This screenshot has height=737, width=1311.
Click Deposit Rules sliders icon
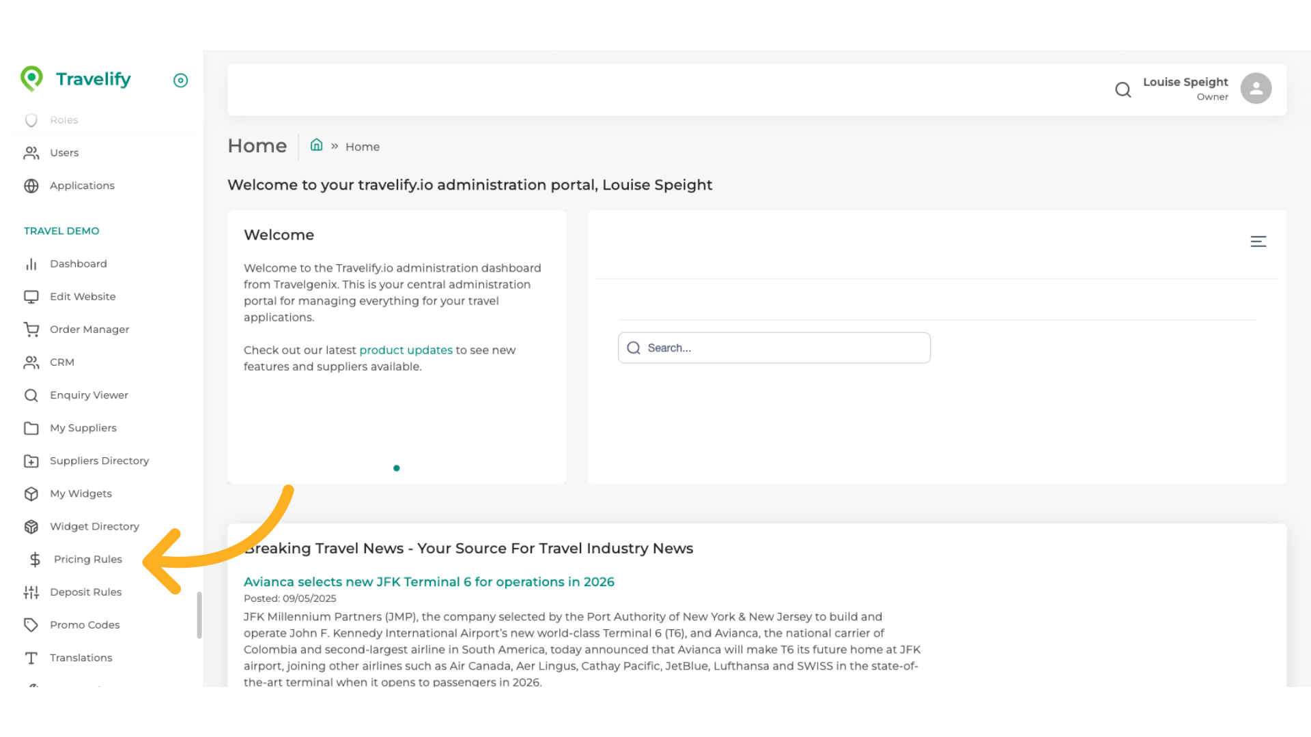point(31,592)
